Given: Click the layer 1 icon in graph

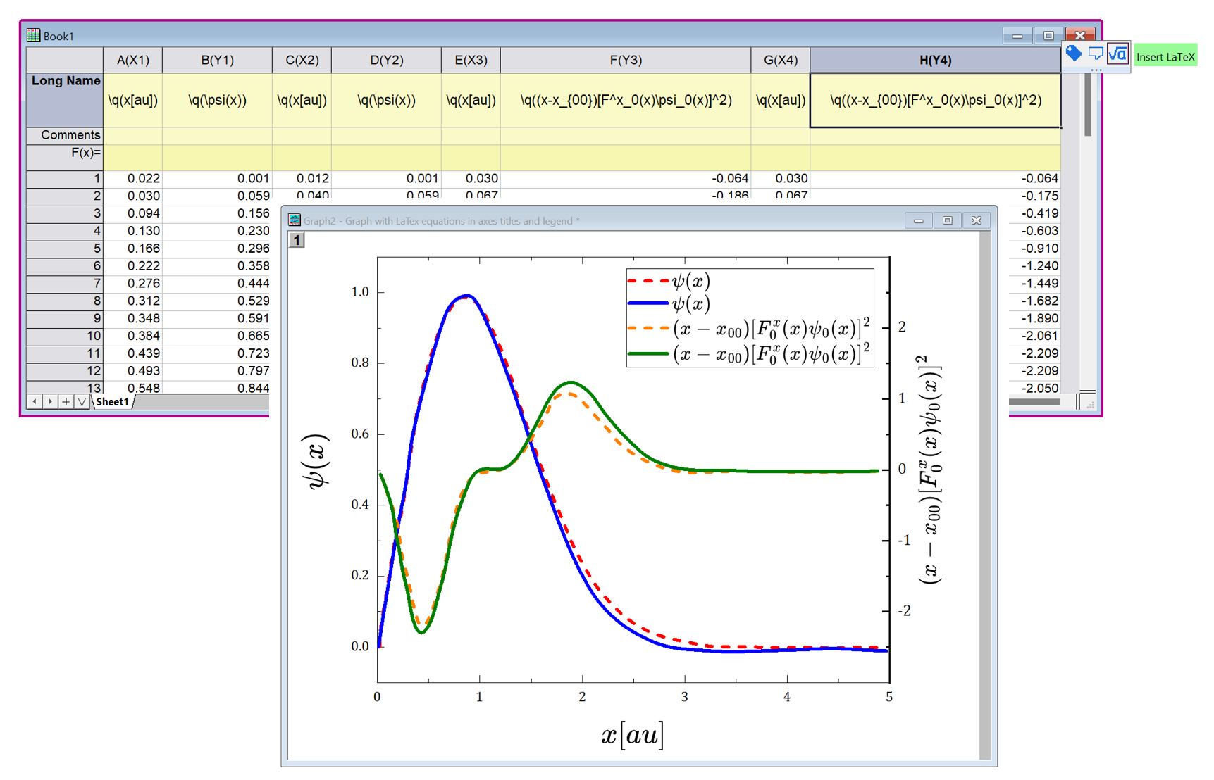Looking at the screenshot, I should [x=297, y=241].
